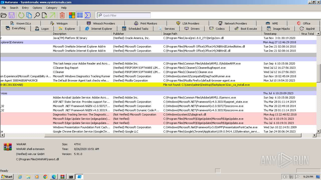The height and width of the screenshot is (180, 321).
Task: Sort by the Timestamp column header
Action: (281, 33)
